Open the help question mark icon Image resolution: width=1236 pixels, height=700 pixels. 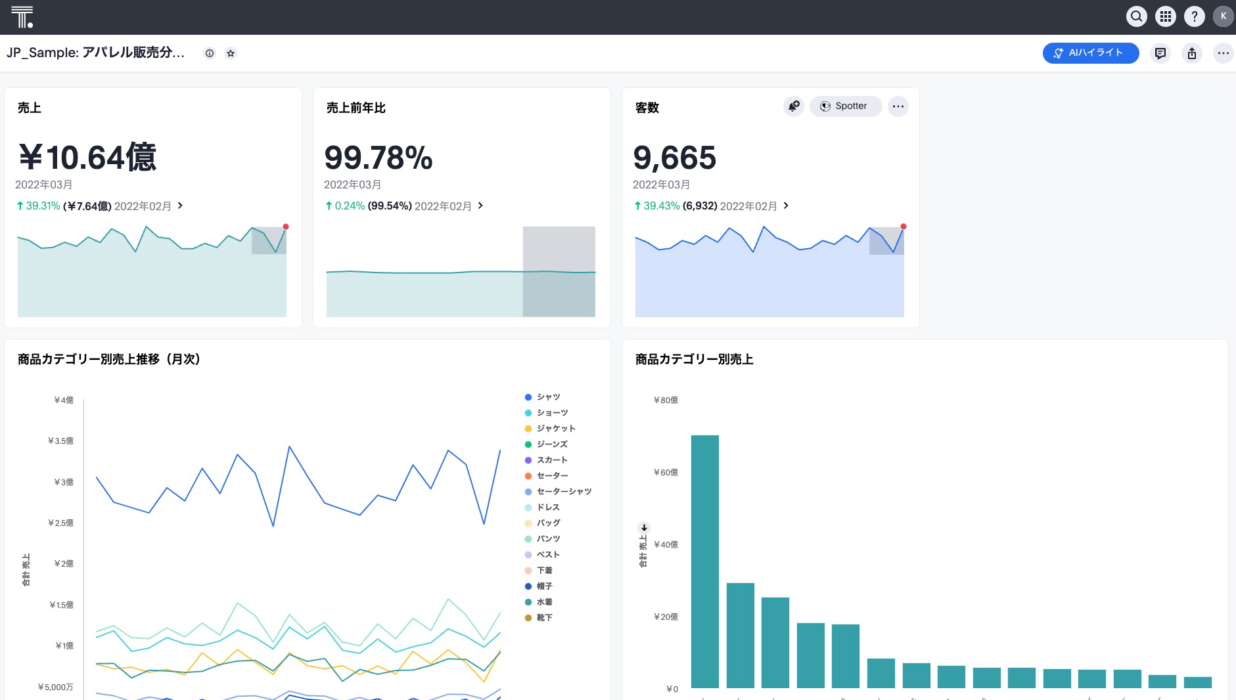pyautogui.click(x=1194, y=16)
